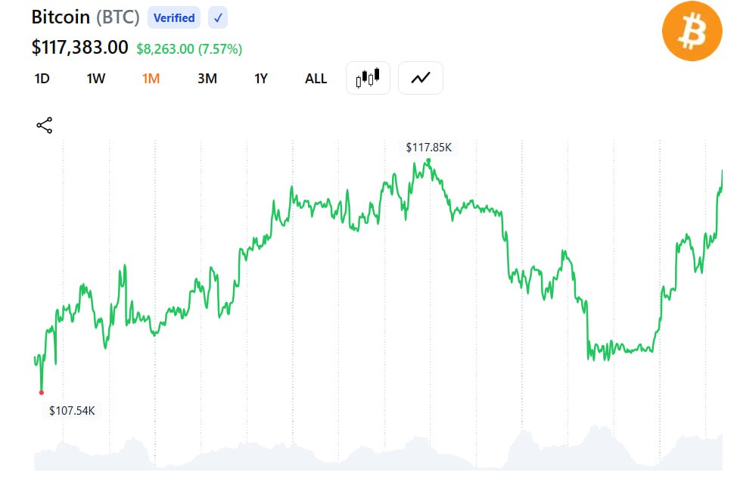Click the $117,383.00 current price
Viewport: 737px width, 479px height.
[79, 48]
